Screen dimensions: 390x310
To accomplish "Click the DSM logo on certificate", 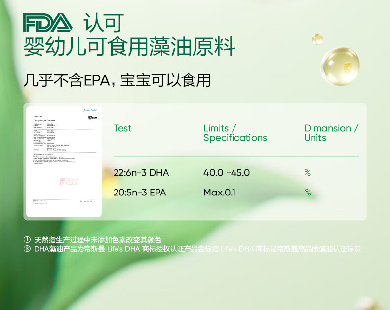I will tap(92, 117).
